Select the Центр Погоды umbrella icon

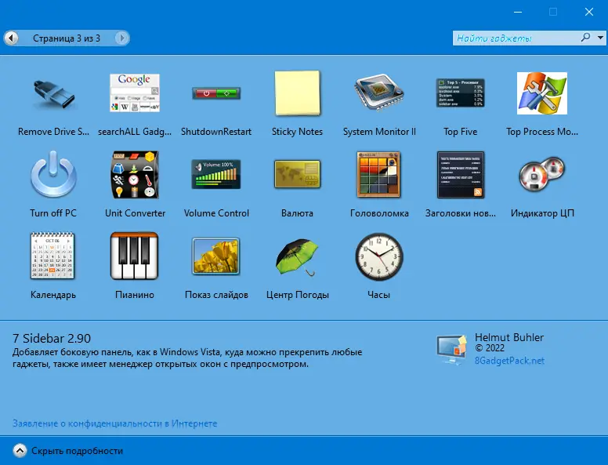pos(298,257)
